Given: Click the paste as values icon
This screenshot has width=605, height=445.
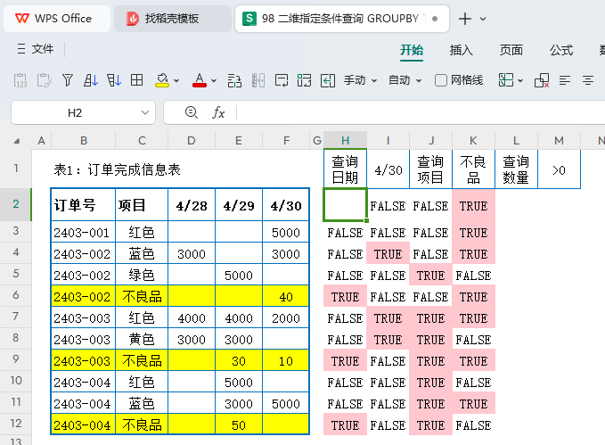Looking at the screenshot, I should (x=20, y=80).
